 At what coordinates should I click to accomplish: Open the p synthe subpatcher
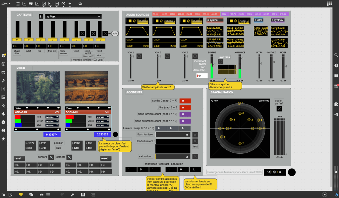click(x=215, y=20)
